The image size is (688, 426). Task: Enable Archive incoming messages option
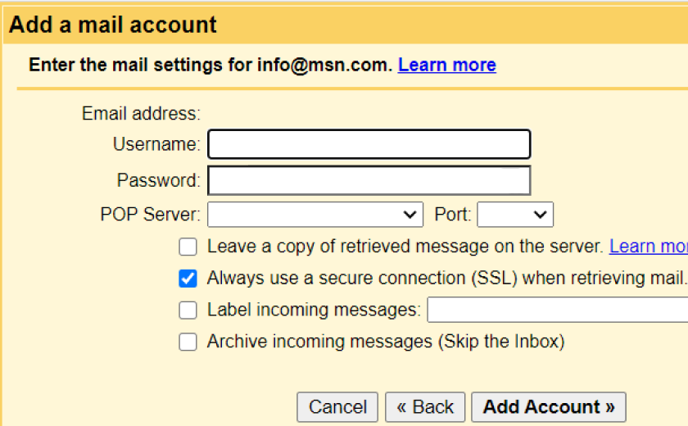pos(188,342)
